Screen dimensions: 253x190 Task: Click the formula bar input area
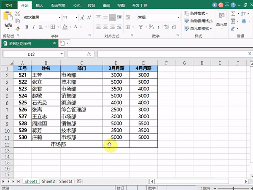coord(172,54)
